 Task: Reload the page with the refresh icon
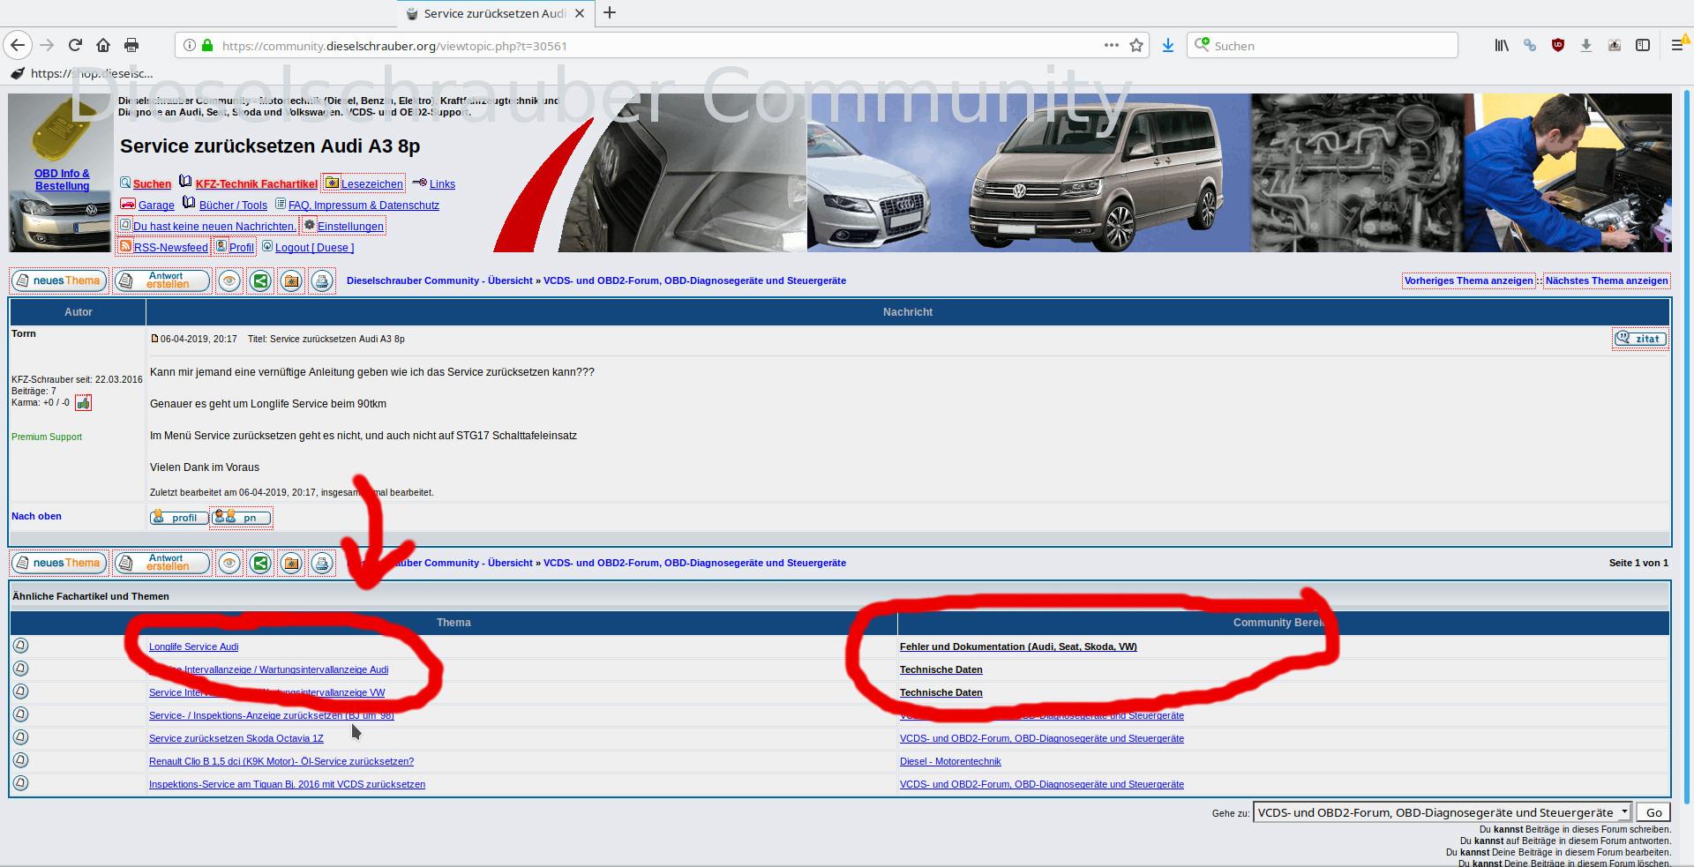tap(75, 45)
